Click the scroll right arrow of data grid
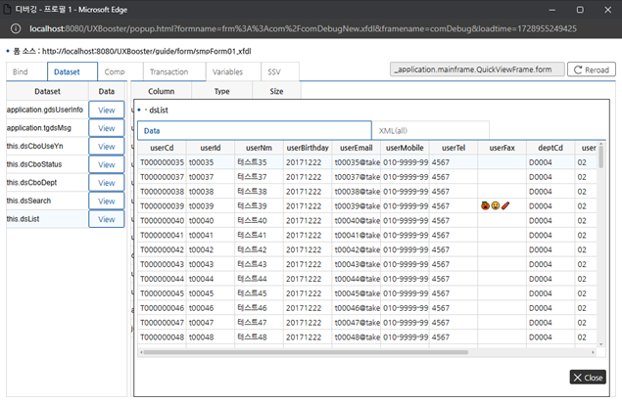The image size is (622, 403). pos(593,352)
